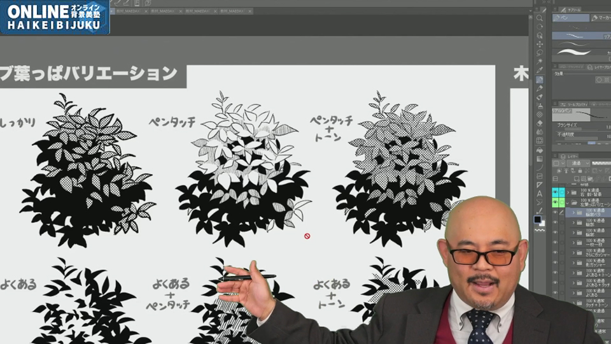Hide the green-marked folder layer via eye icon
This screenshot has width=611, height=344.
coord(555,203)
